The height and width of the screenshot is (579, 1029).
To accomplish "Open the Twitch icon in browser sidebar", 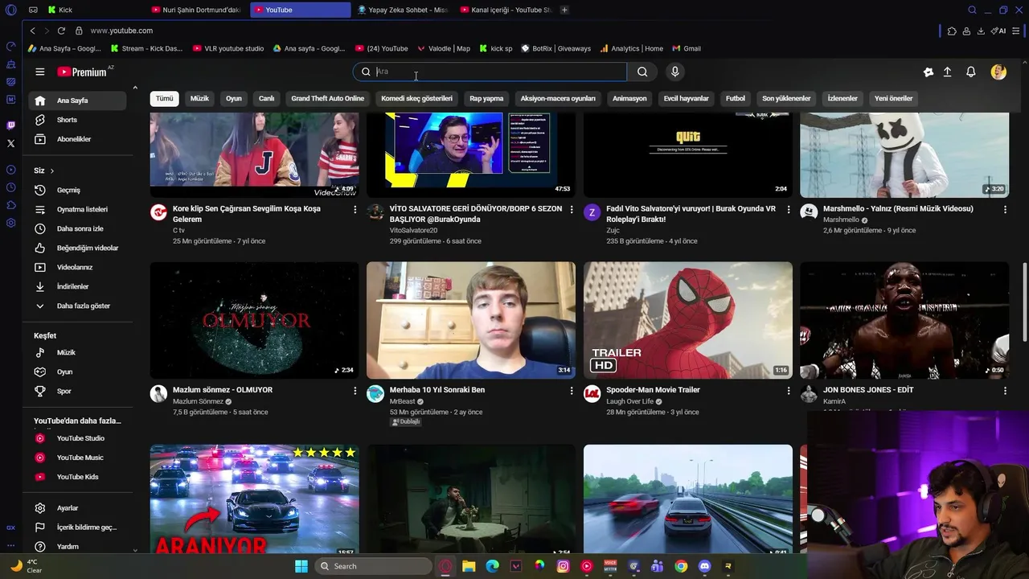I will click(x=10, y=125).
